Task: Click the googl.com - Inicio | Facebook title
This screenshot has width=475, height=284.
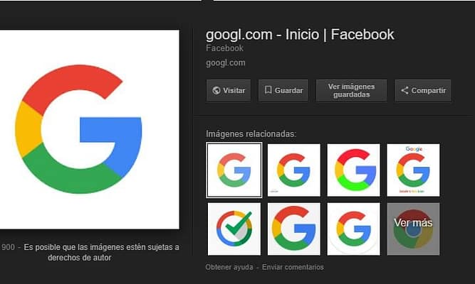Action: 300,34
